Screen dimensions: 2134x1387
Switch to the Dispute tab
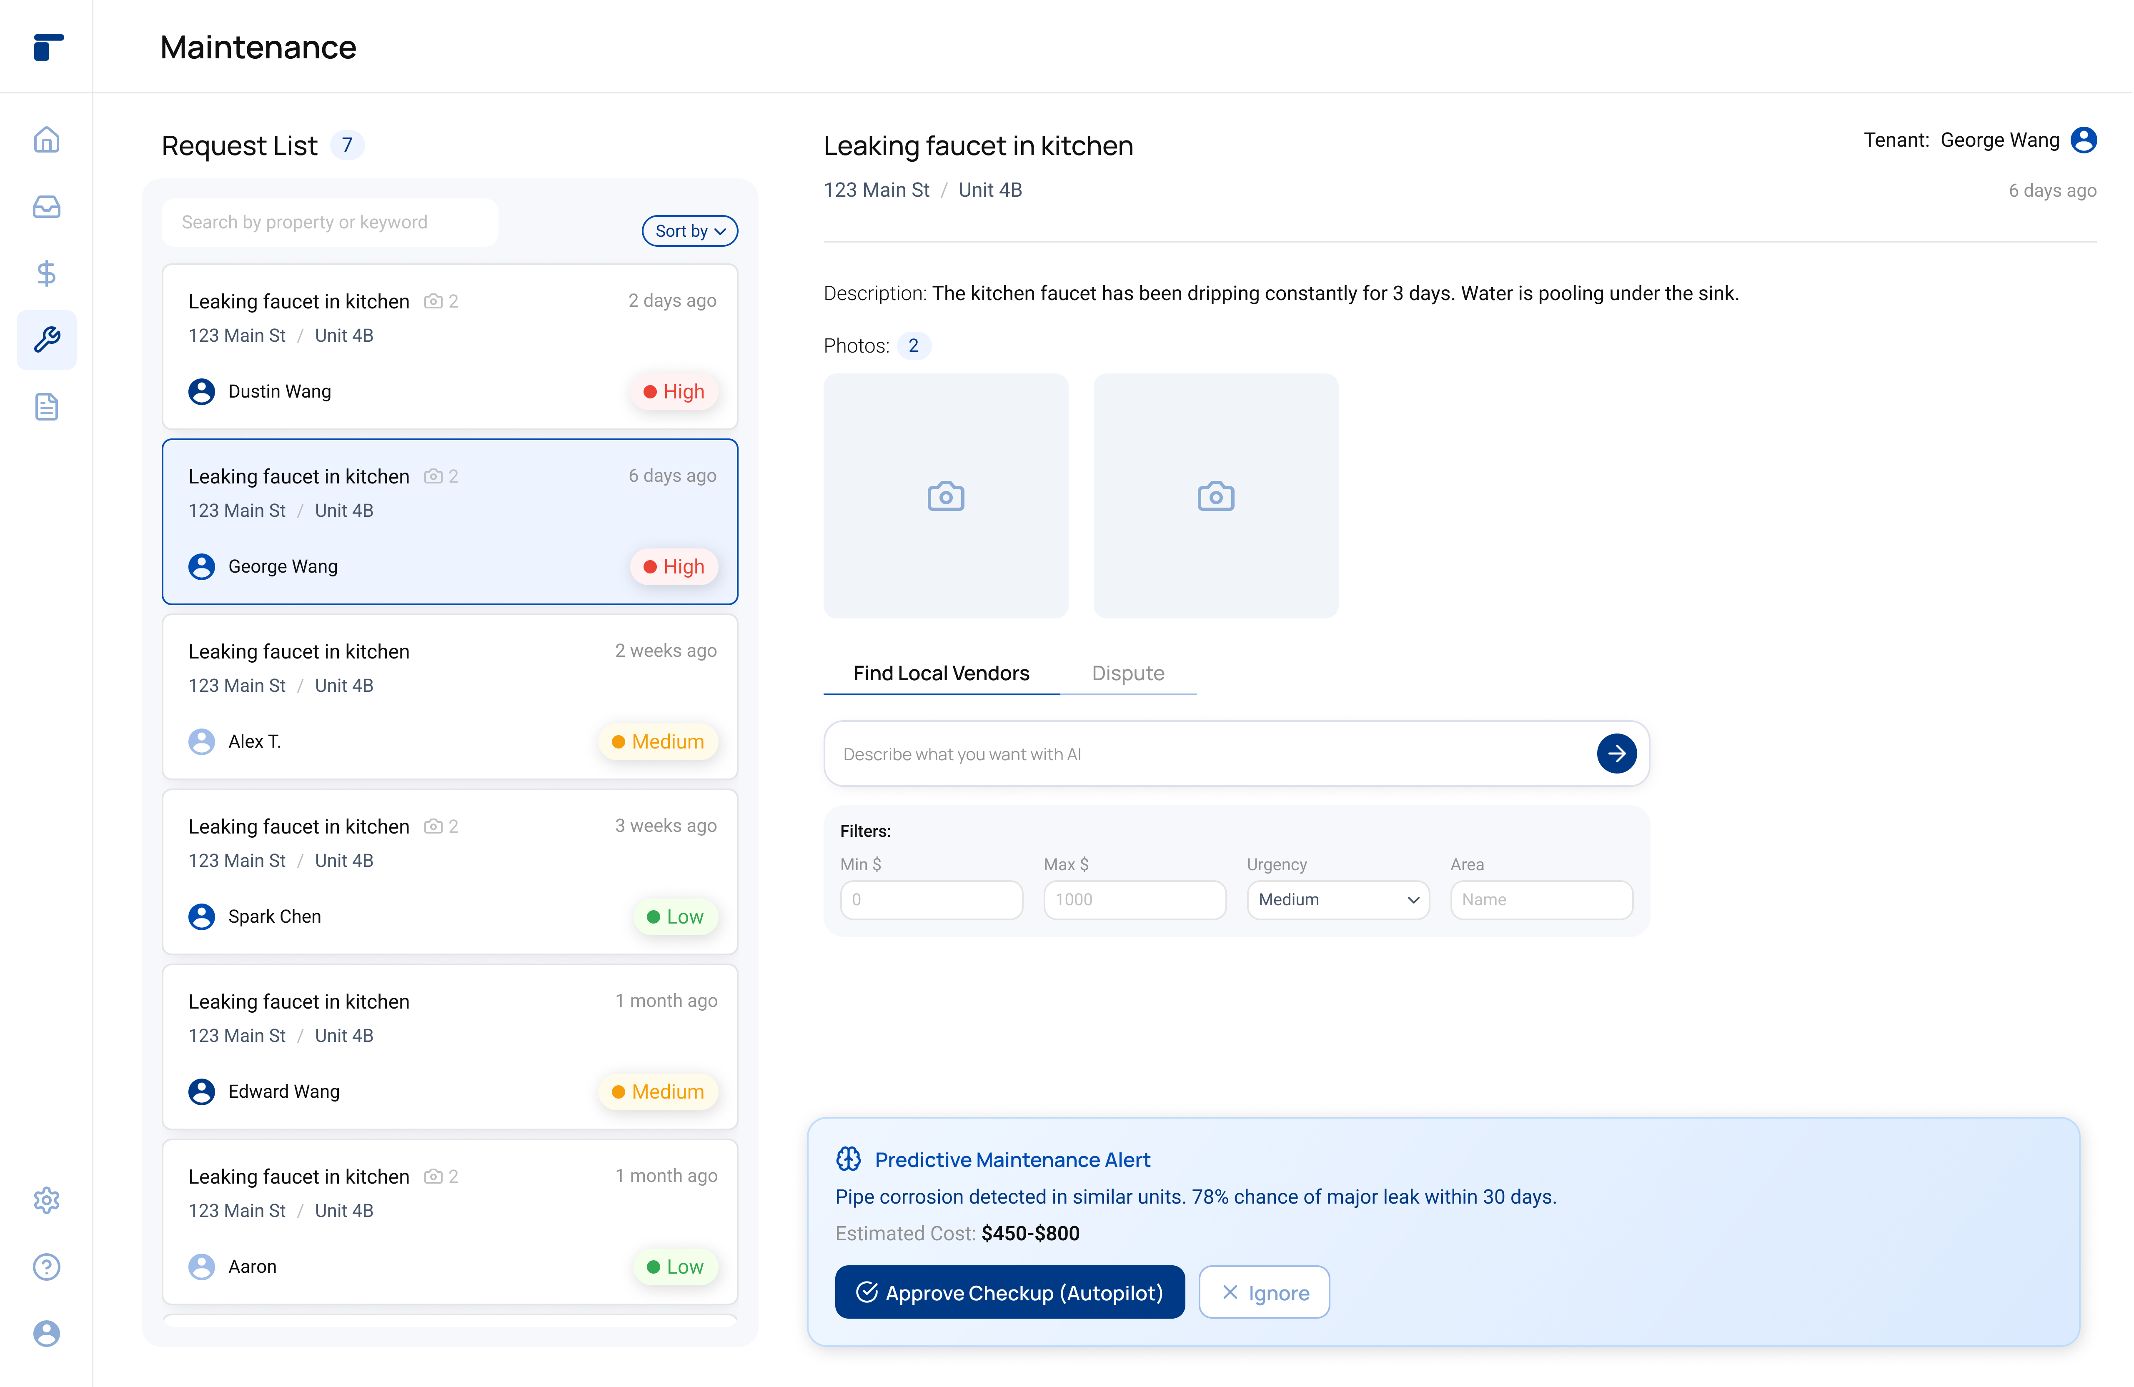1127,673
